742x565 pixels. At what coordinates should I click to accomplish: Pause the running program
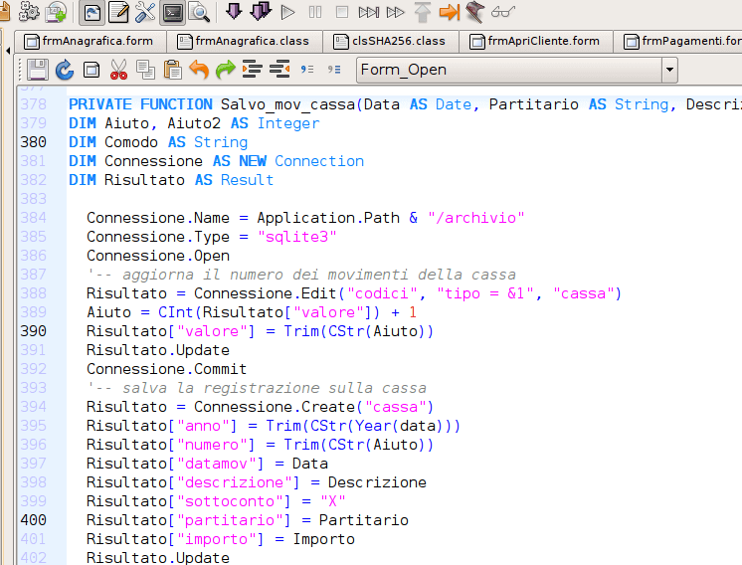(315, 12)
